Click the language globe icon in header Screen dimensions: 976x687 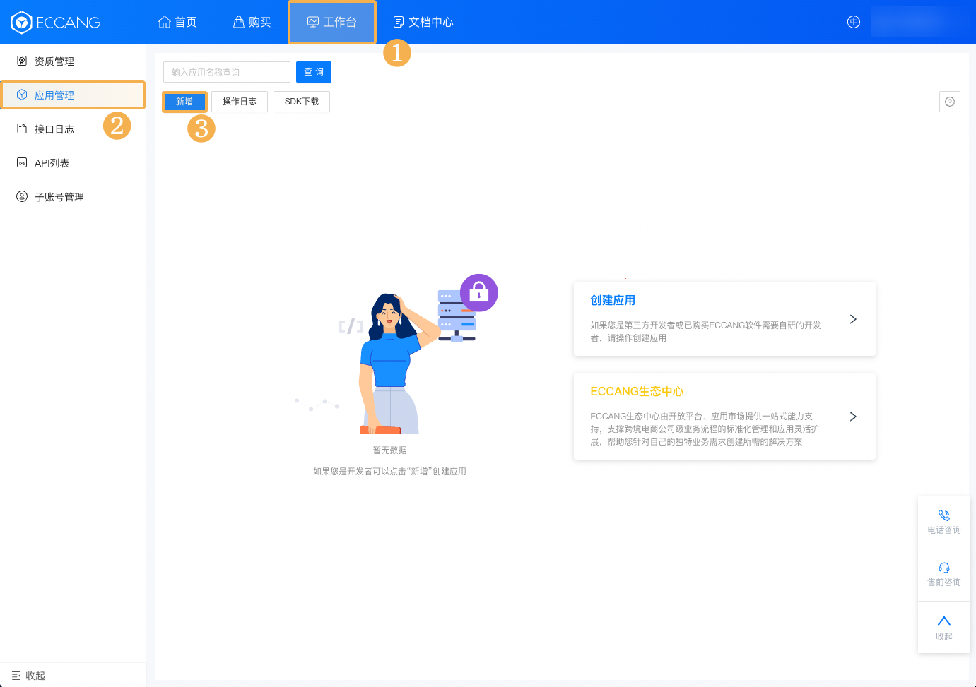point(853,22)
